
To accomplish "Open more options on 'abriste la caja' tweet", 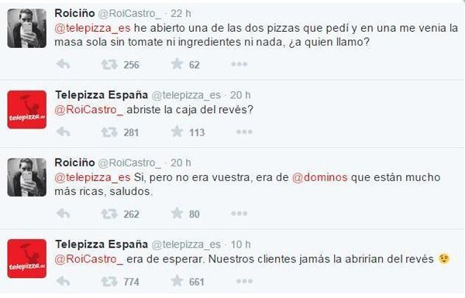I will pyautogui.click(x=244, y=132).
